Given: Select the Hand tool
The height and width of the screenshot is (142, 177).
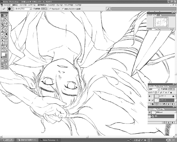Looking at the screenshot, I should pyautogui.click(x=3, y=50).
